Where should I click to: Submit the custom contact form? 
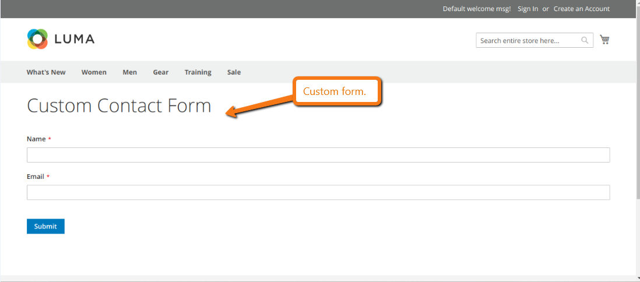[x=45, y=227]
